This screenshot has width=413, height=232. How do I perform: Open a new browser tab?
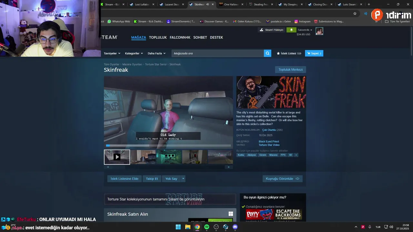[369, 5]
